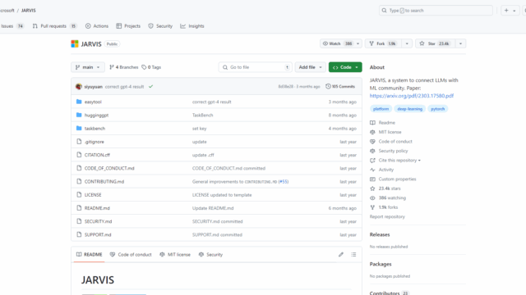Select the MIT license tab
This screenshot has width=526, height=295.
tap(175, 255)
